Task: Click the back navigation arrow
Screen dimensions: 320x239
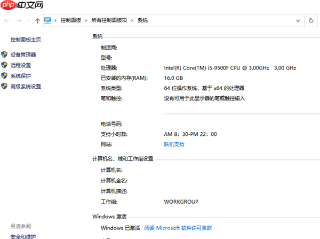Action: pos(6,21)
